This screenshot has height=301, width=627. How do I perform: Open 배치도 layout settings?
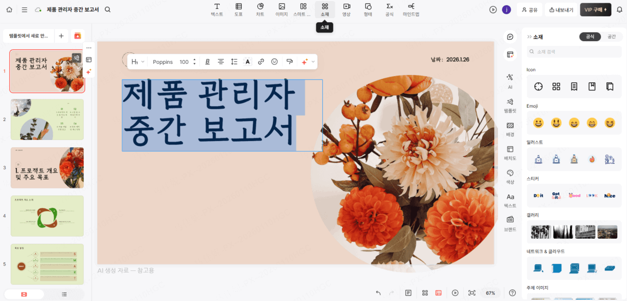point(510,153)
